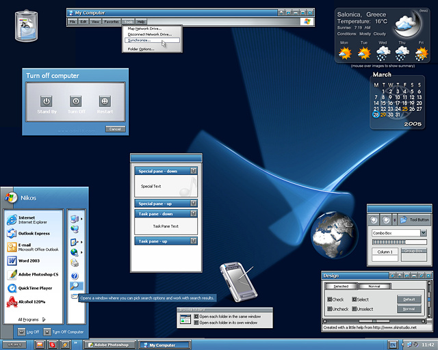
Task: Expand the 'Task pane - up' section
Action: (194, 241)
